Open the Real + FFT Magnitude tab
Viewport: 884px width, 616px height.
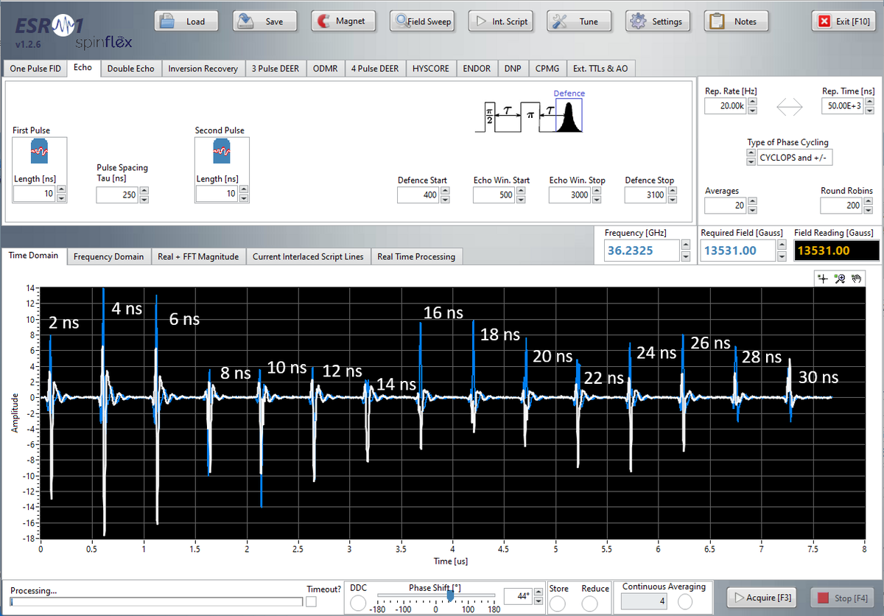coord(198,256)
